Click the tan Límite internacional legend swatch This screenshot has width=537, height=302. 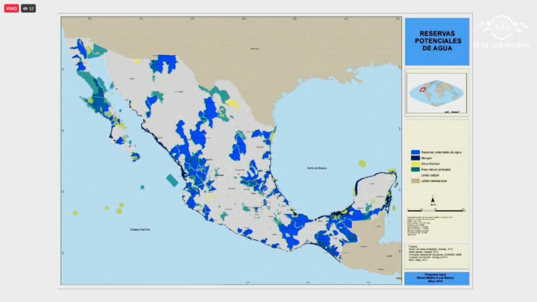[x=415, y=183]
